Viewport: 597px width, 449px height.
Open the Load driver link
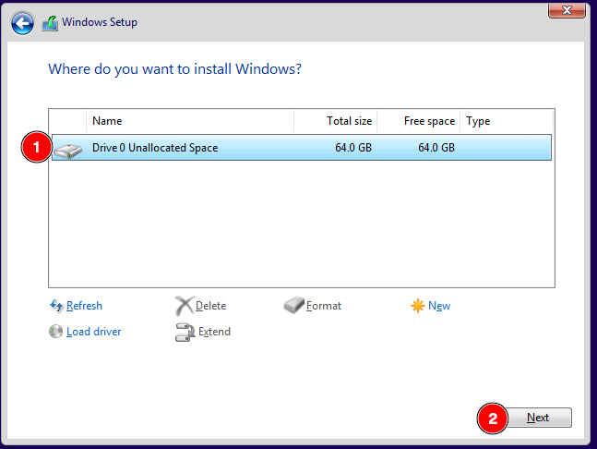94,332
